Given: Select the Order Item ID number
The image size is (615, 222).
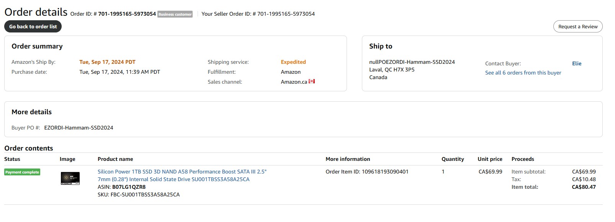Looking at the screenshot, I should (x=385, y=172).
